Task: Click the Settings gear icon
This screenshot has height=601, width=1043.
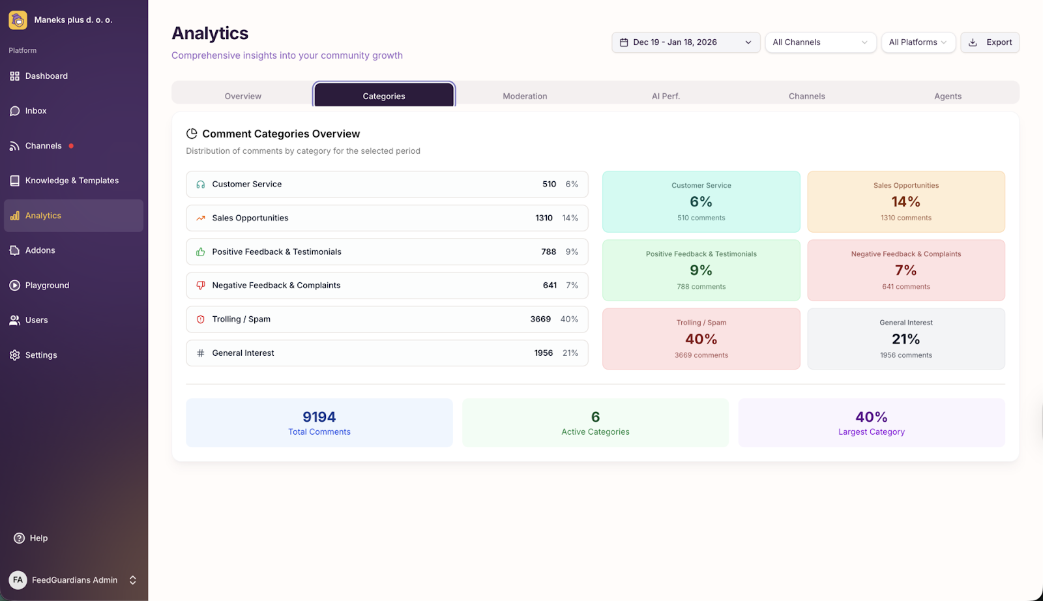Action: [x=14, y=355]
